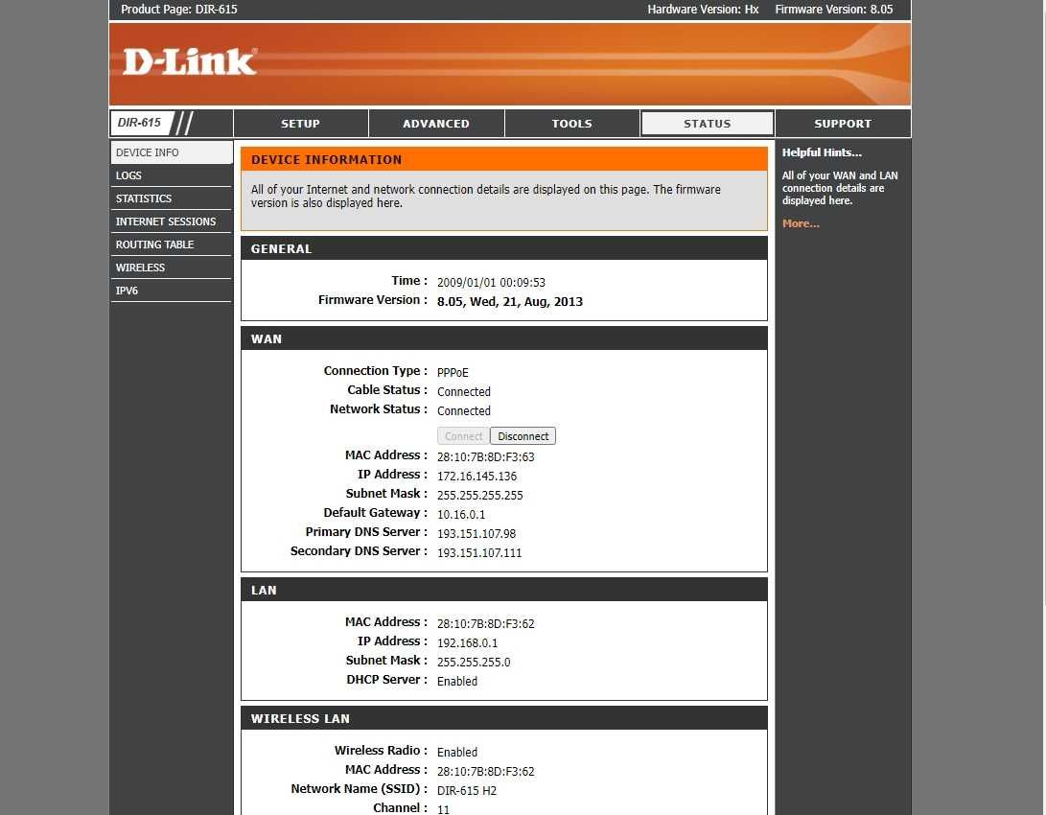Open the ADVANCED tab
This screenshot has width=1046, height=815.
pos(435,124)
